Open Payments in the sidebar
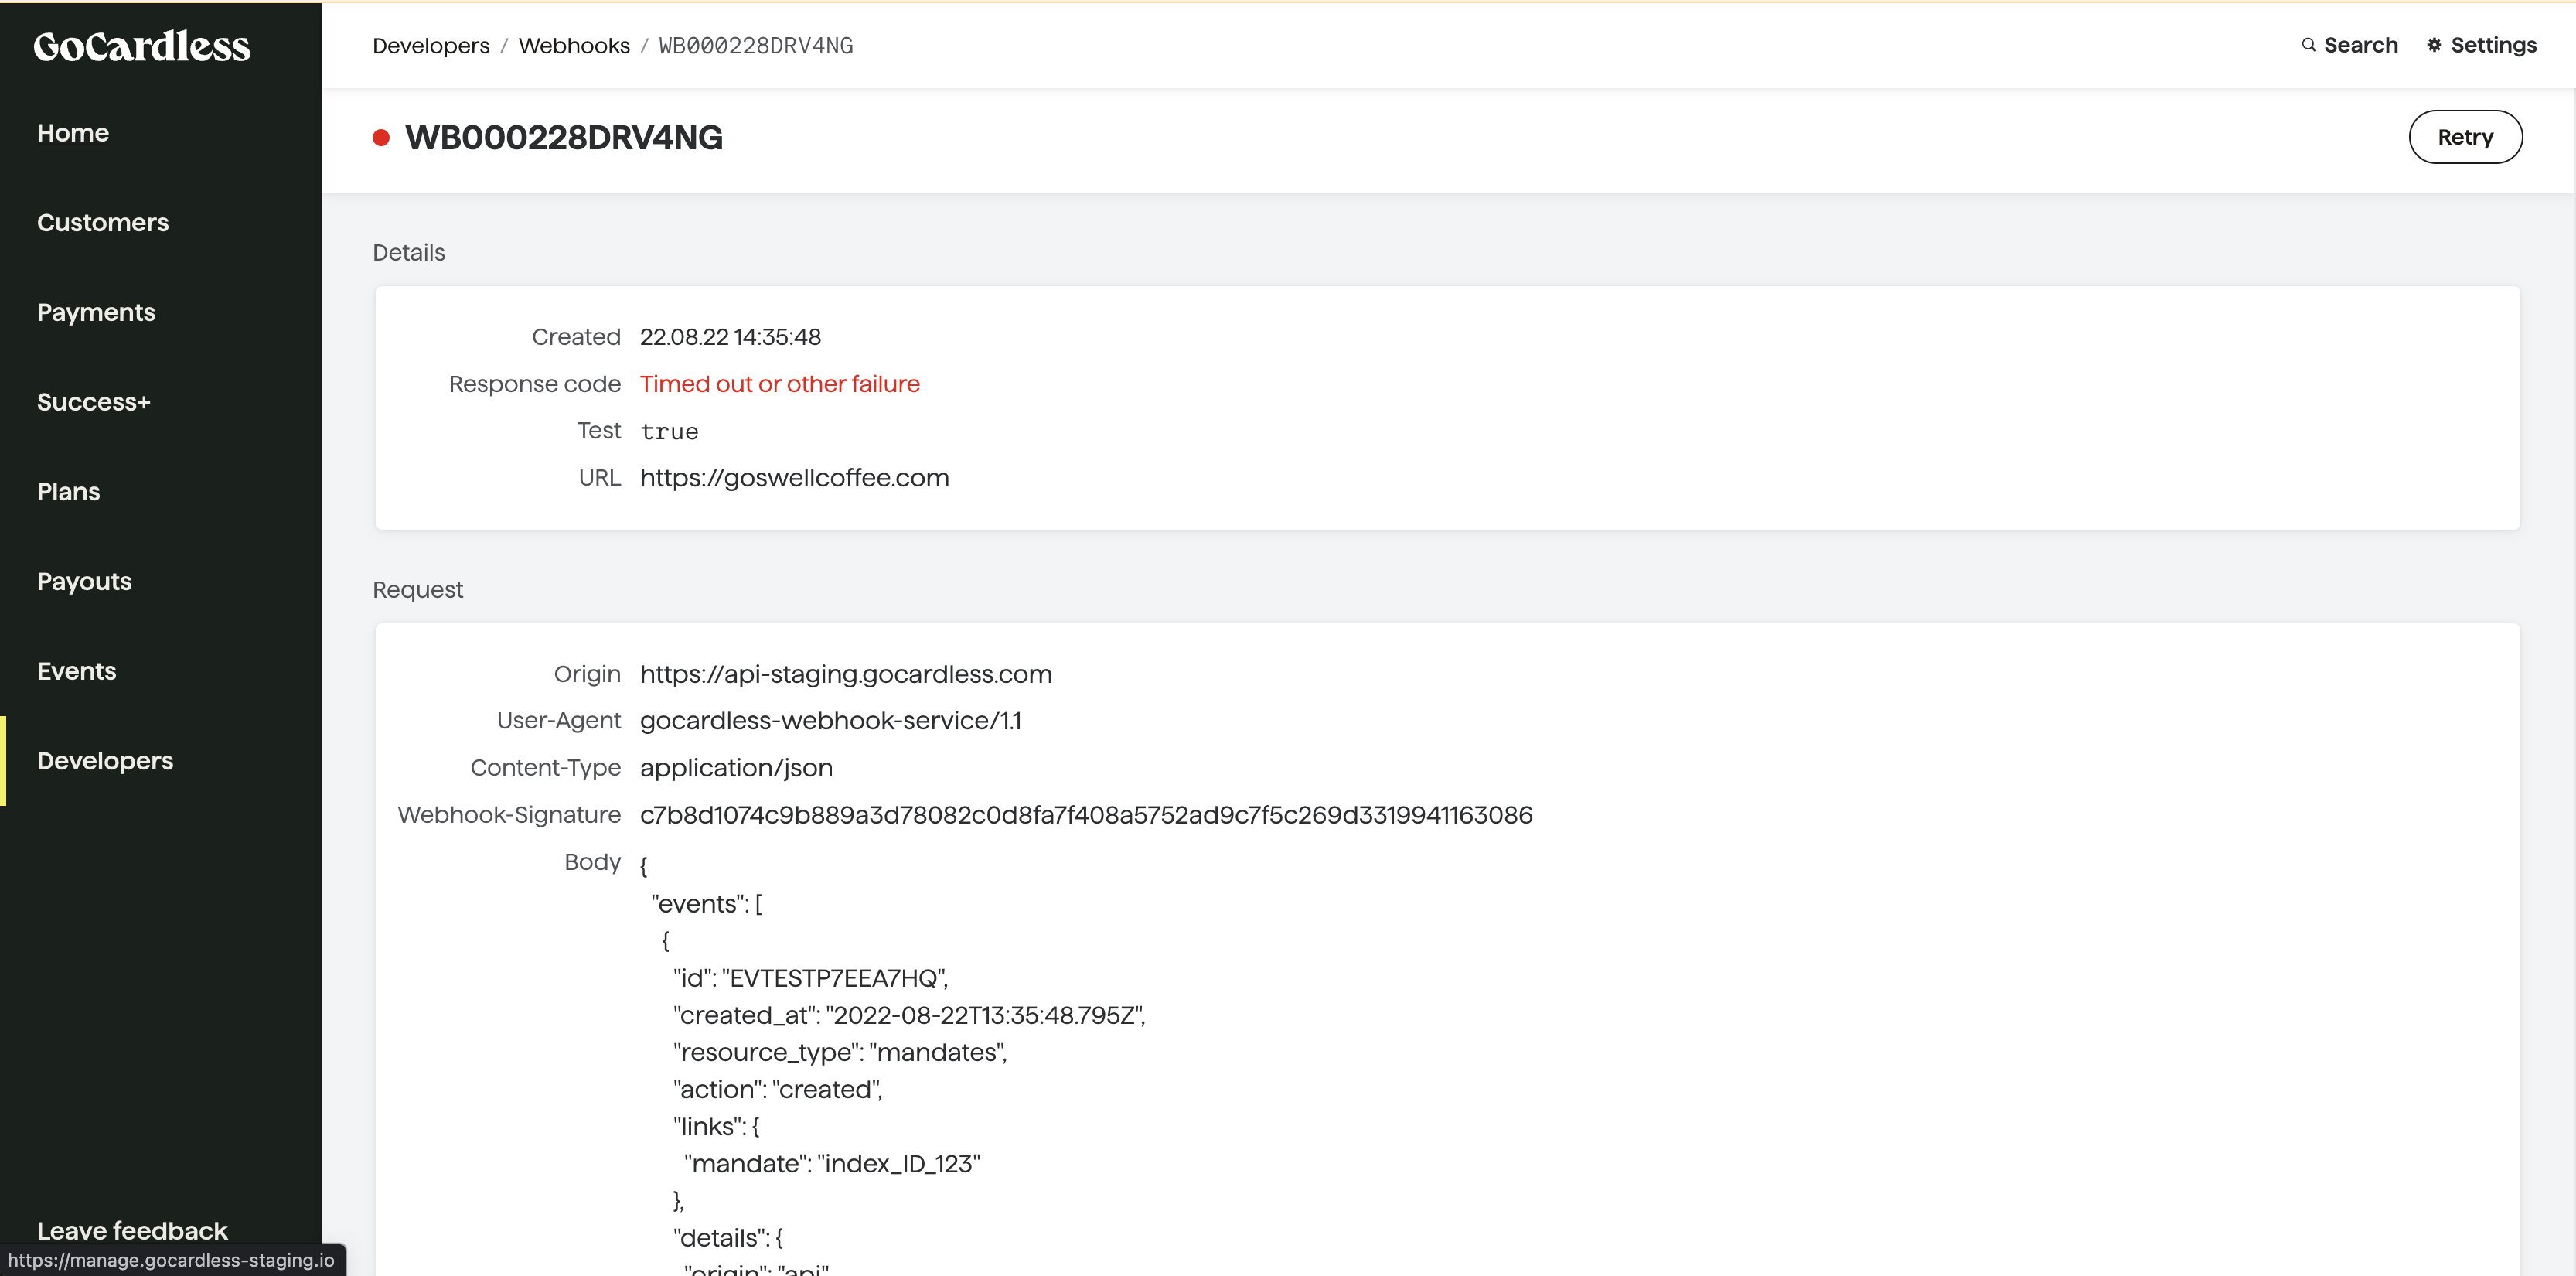The height and width of the screenshot is (1276, 2576). click(96, 312)
